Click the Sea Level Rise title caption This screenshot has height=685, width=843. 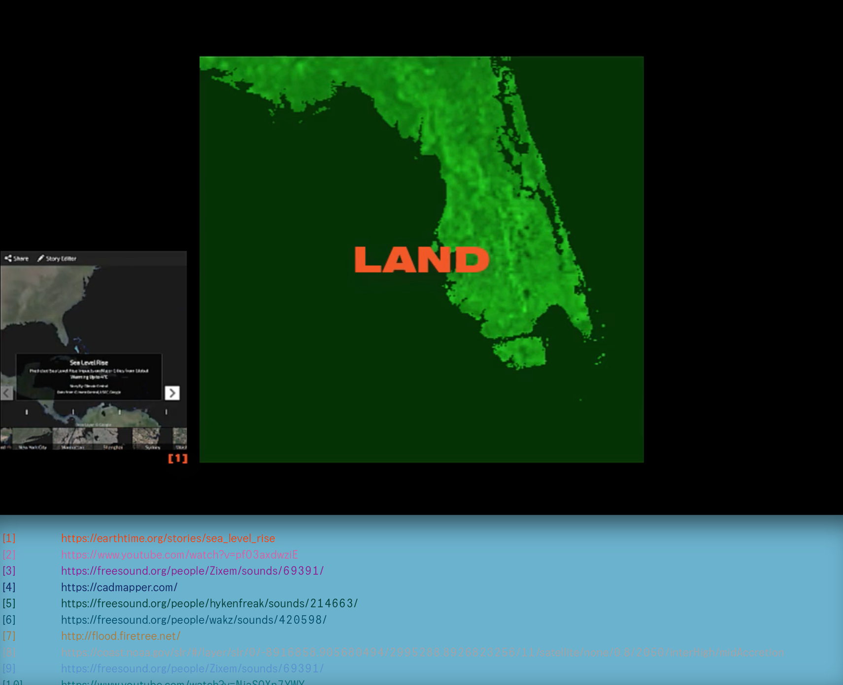[x=89, y=363]
